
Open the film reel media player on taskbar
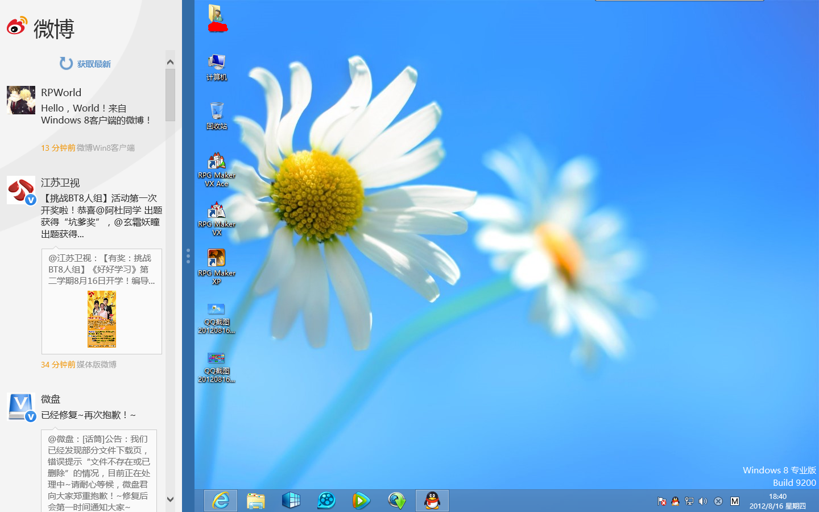click(x=326, y=501)
